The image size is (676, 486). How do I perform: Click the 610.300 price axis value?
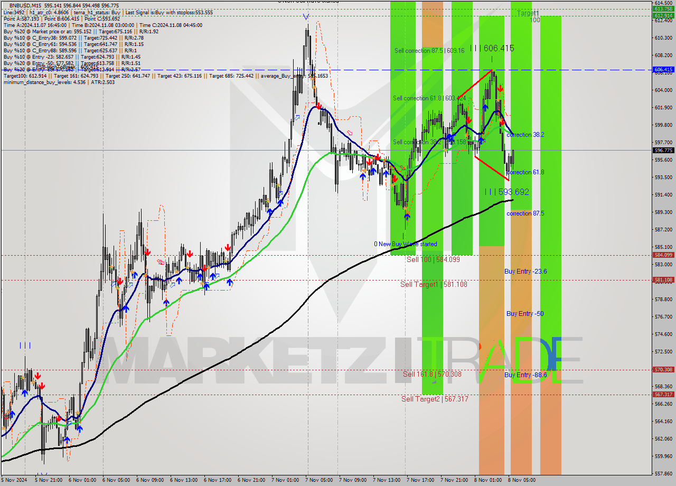click(x=663, y=38)
